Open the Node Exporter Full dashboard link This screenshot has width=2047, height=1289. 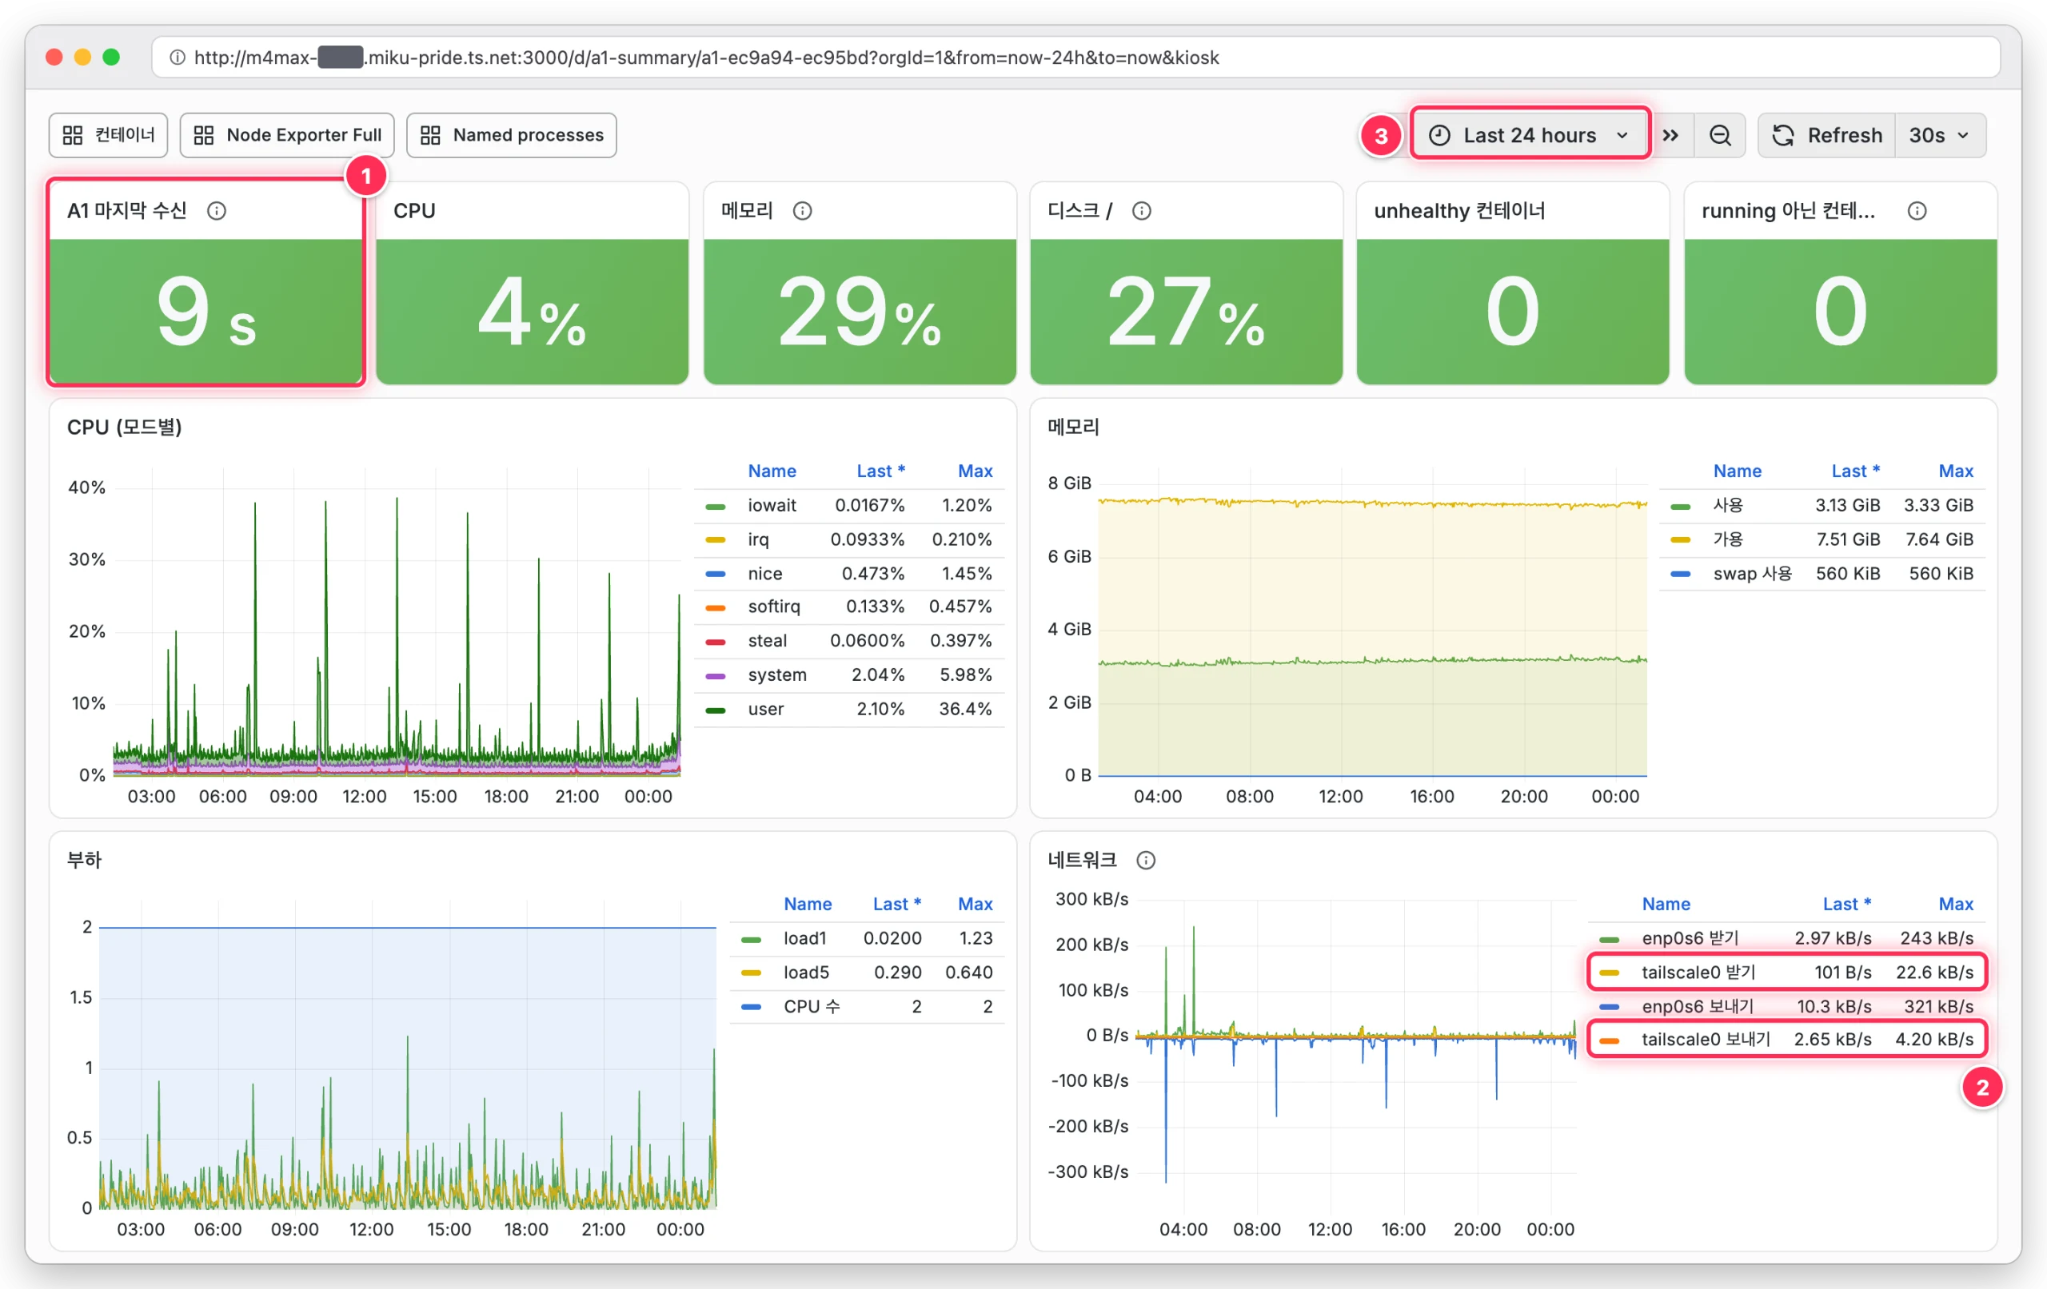pos(287,135)
